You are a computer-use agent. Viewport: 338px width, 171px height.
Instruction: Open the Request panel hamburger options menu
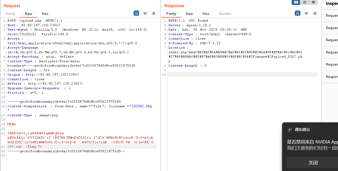tap(154, 13)
